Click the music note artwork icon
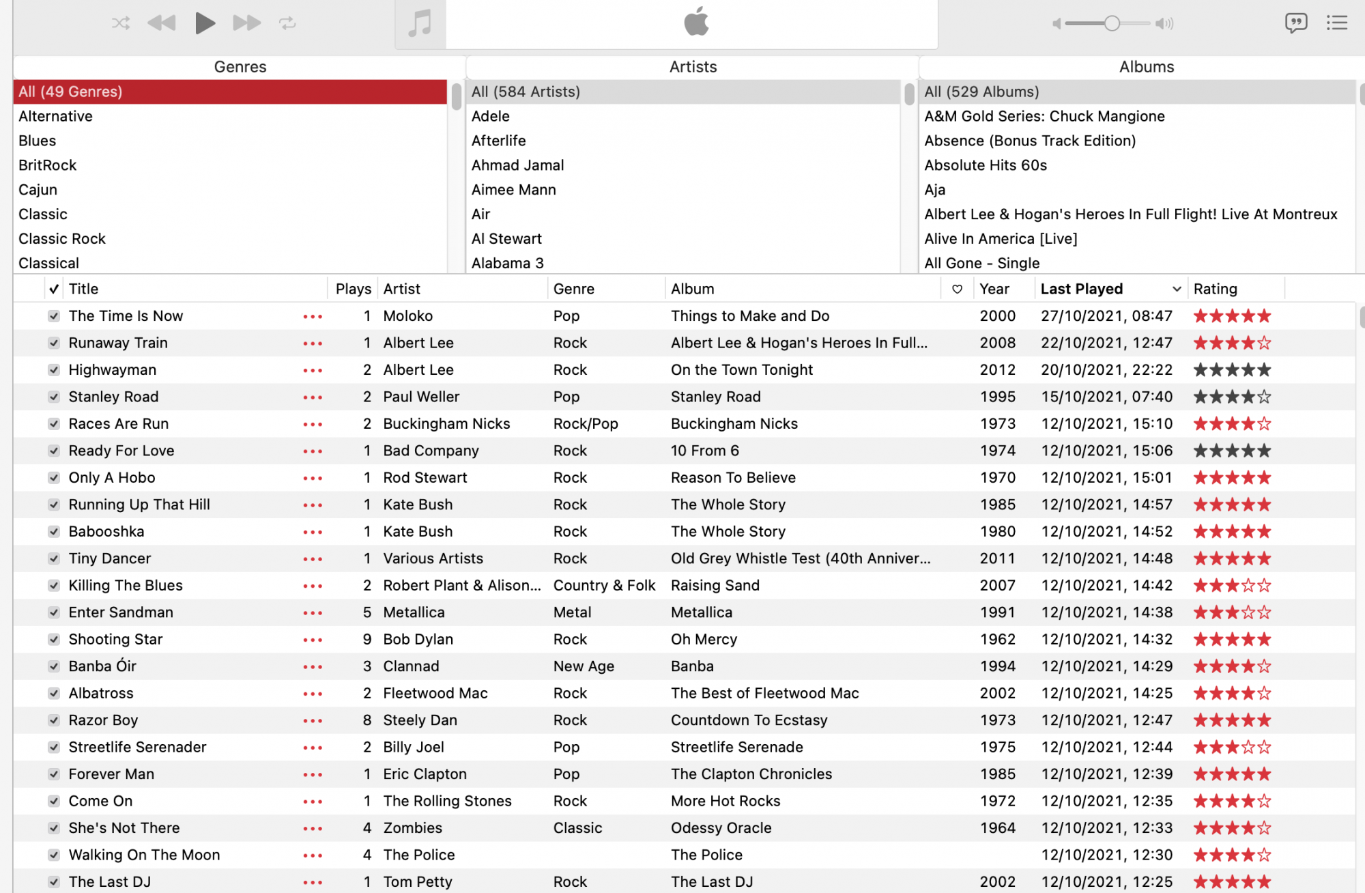Viewport: 1365px width, 893px height. [420, 24]
